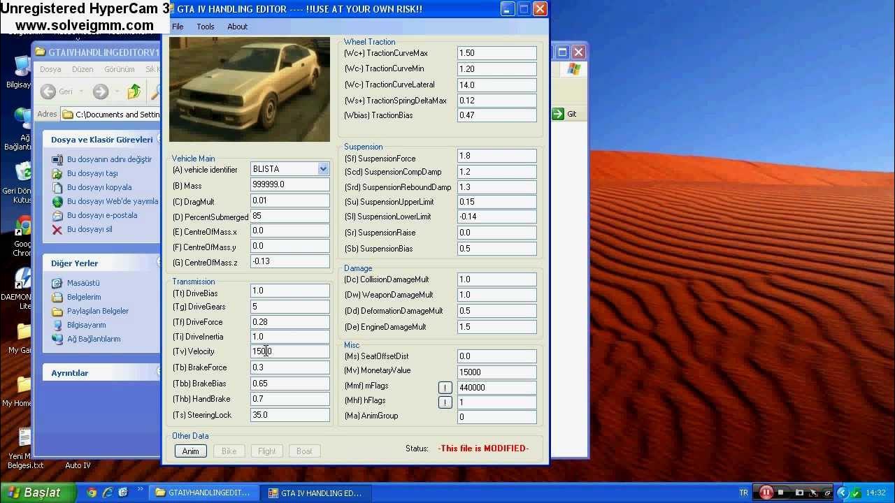Click the hFlags exclamation button

click(x=445, y=402)
